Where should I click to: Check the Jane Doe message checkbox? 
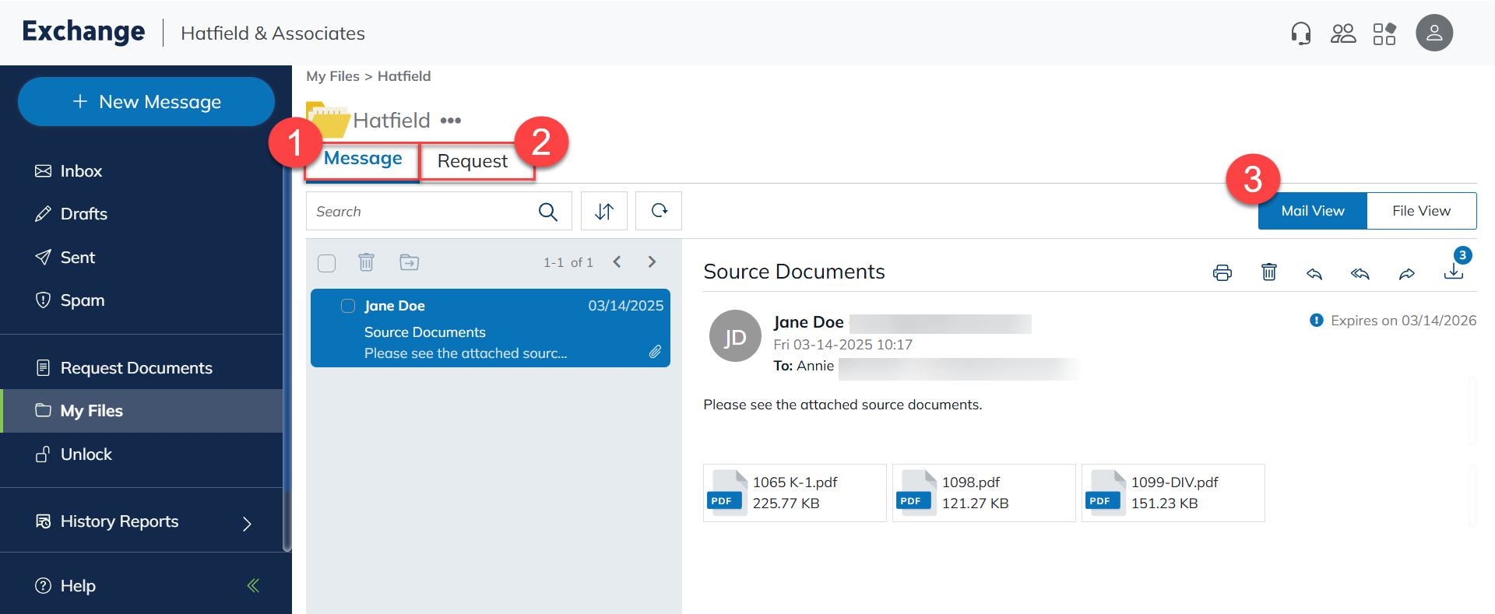pyautogui.click(x=348, y=306)
